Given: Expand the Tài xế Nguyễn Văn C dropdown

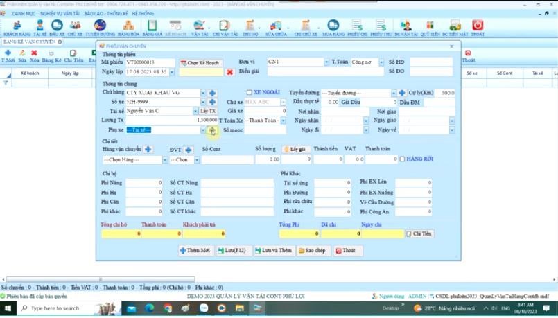Looking at the screenshot, I should tap(195, 111).
